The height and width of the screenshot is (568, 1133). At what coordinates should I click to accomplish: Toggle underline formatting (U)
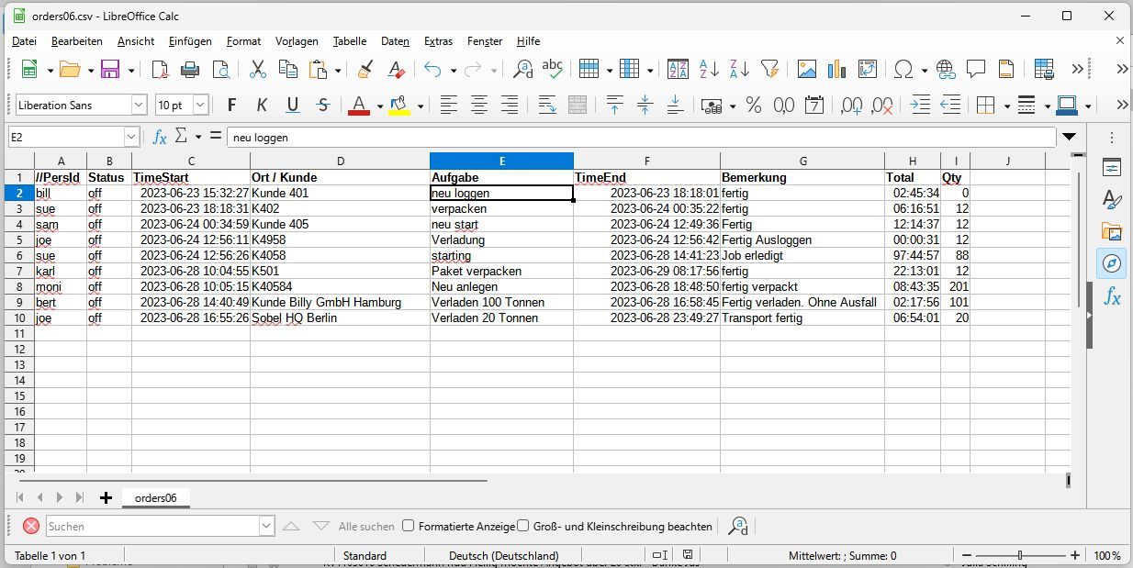(x=293, y=106)
